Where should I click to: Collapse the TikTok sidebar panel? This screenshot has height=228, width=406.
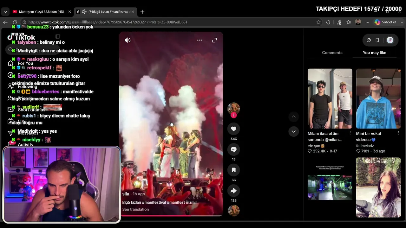point(57,37)
